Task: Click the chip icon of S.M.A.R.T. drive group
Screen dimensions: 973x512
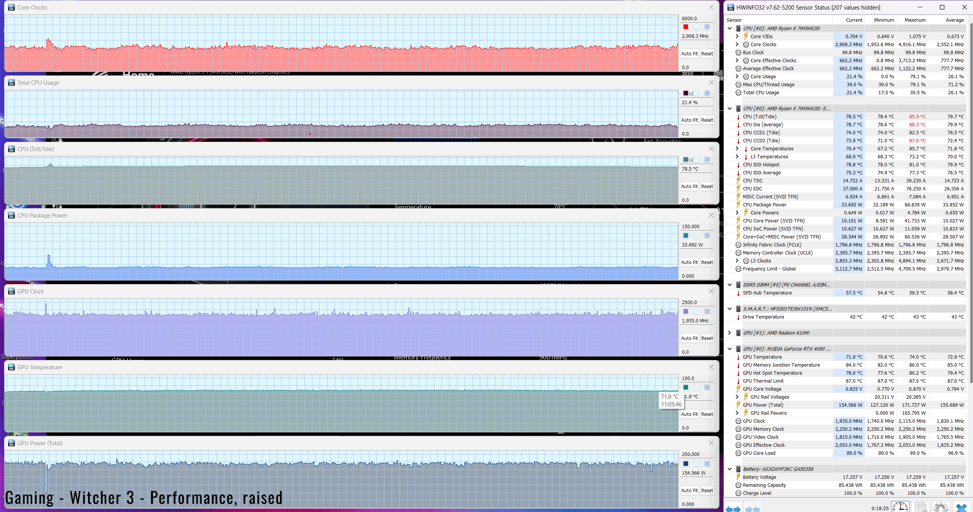Action: click(738, 309)
